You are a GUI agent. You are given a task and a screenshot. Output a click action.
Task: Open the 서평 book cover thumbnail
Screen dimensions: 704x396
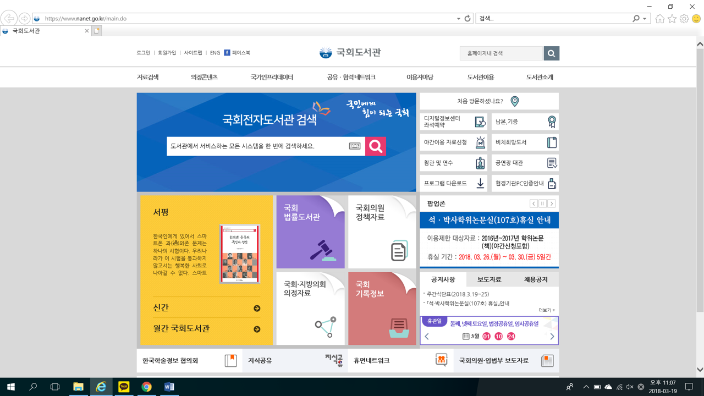[x=240, y=254]
